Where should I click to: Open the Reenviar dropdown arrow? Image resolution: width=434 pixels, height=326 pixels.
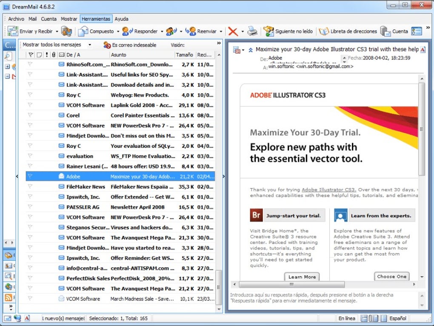tap(221, 31)
